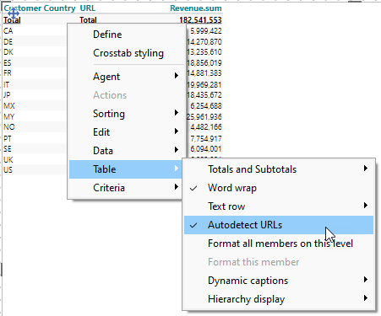
Task: Select the DK country row
Action: 8,52
